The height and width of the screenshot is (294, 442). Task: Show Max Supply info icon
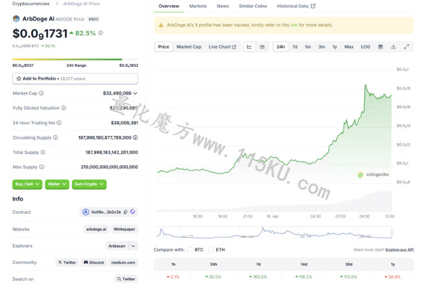42,167
